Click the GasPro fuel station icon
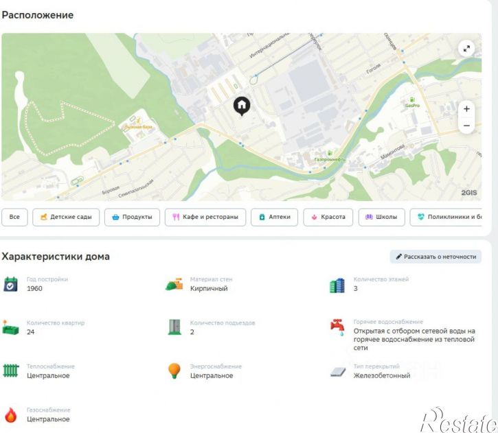498x433 pixels. (x=412, y=100)
